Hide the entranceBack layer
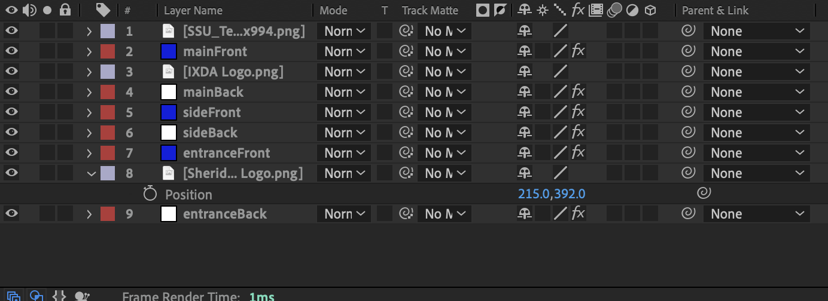Screen dimensions: 828x301 tap(11, 214)
